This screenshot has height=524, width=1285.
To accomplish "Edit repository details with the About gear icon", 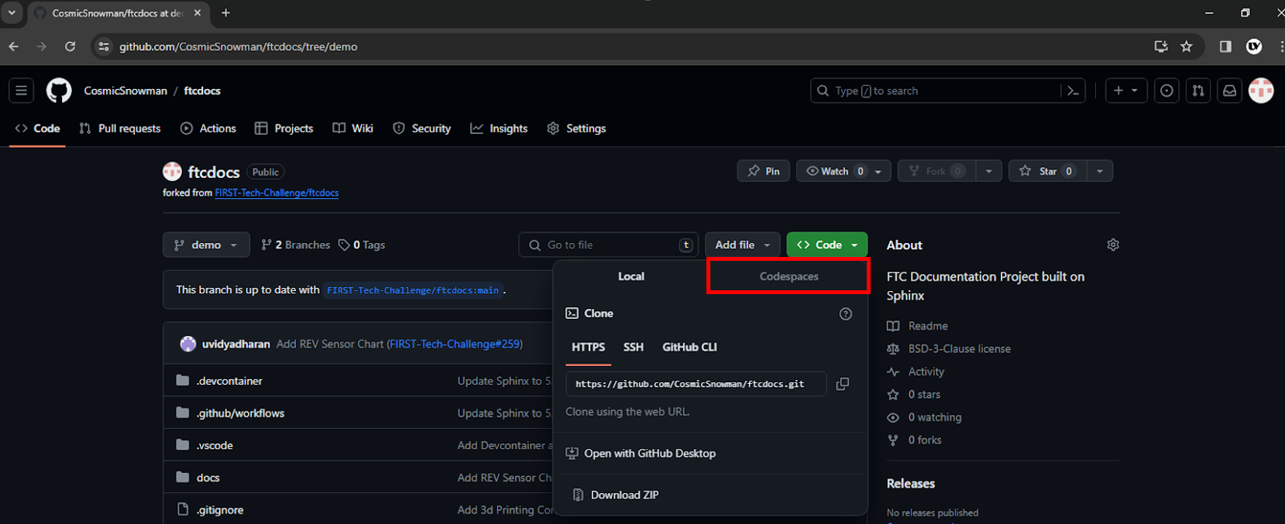I will pos(1113,245).
